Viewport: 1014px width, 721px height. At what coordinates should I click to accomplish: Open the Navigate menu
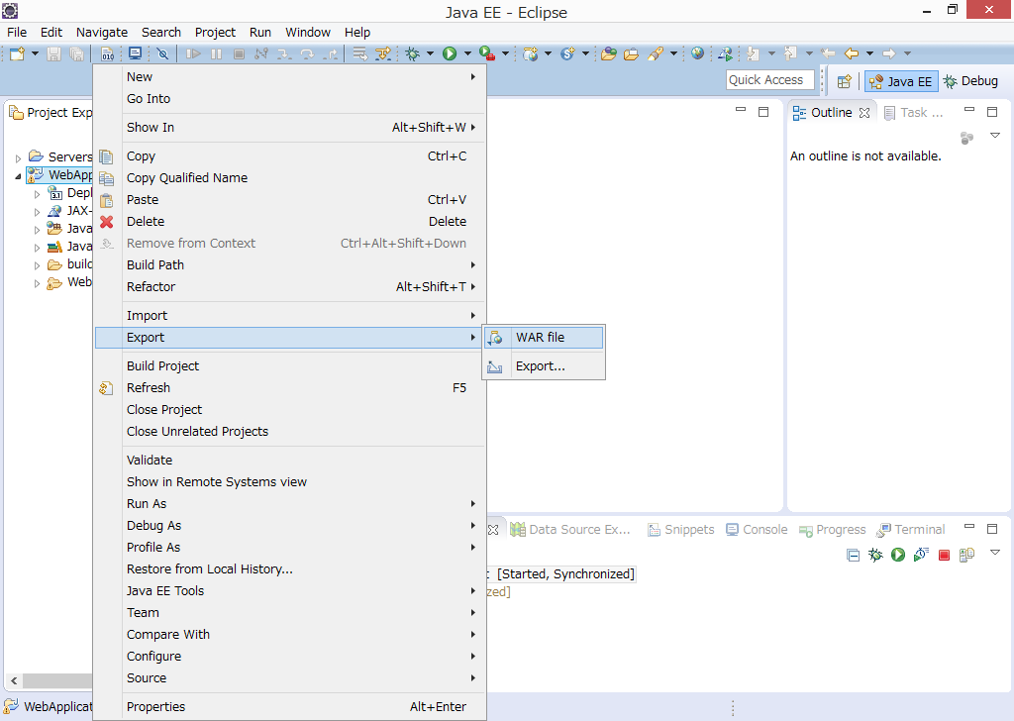102,33
